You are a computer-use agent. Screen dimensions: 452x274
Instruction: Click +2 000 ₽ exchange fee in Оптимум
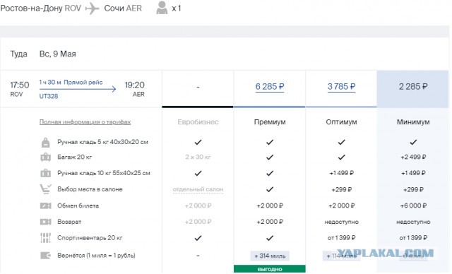coord(341,206)
